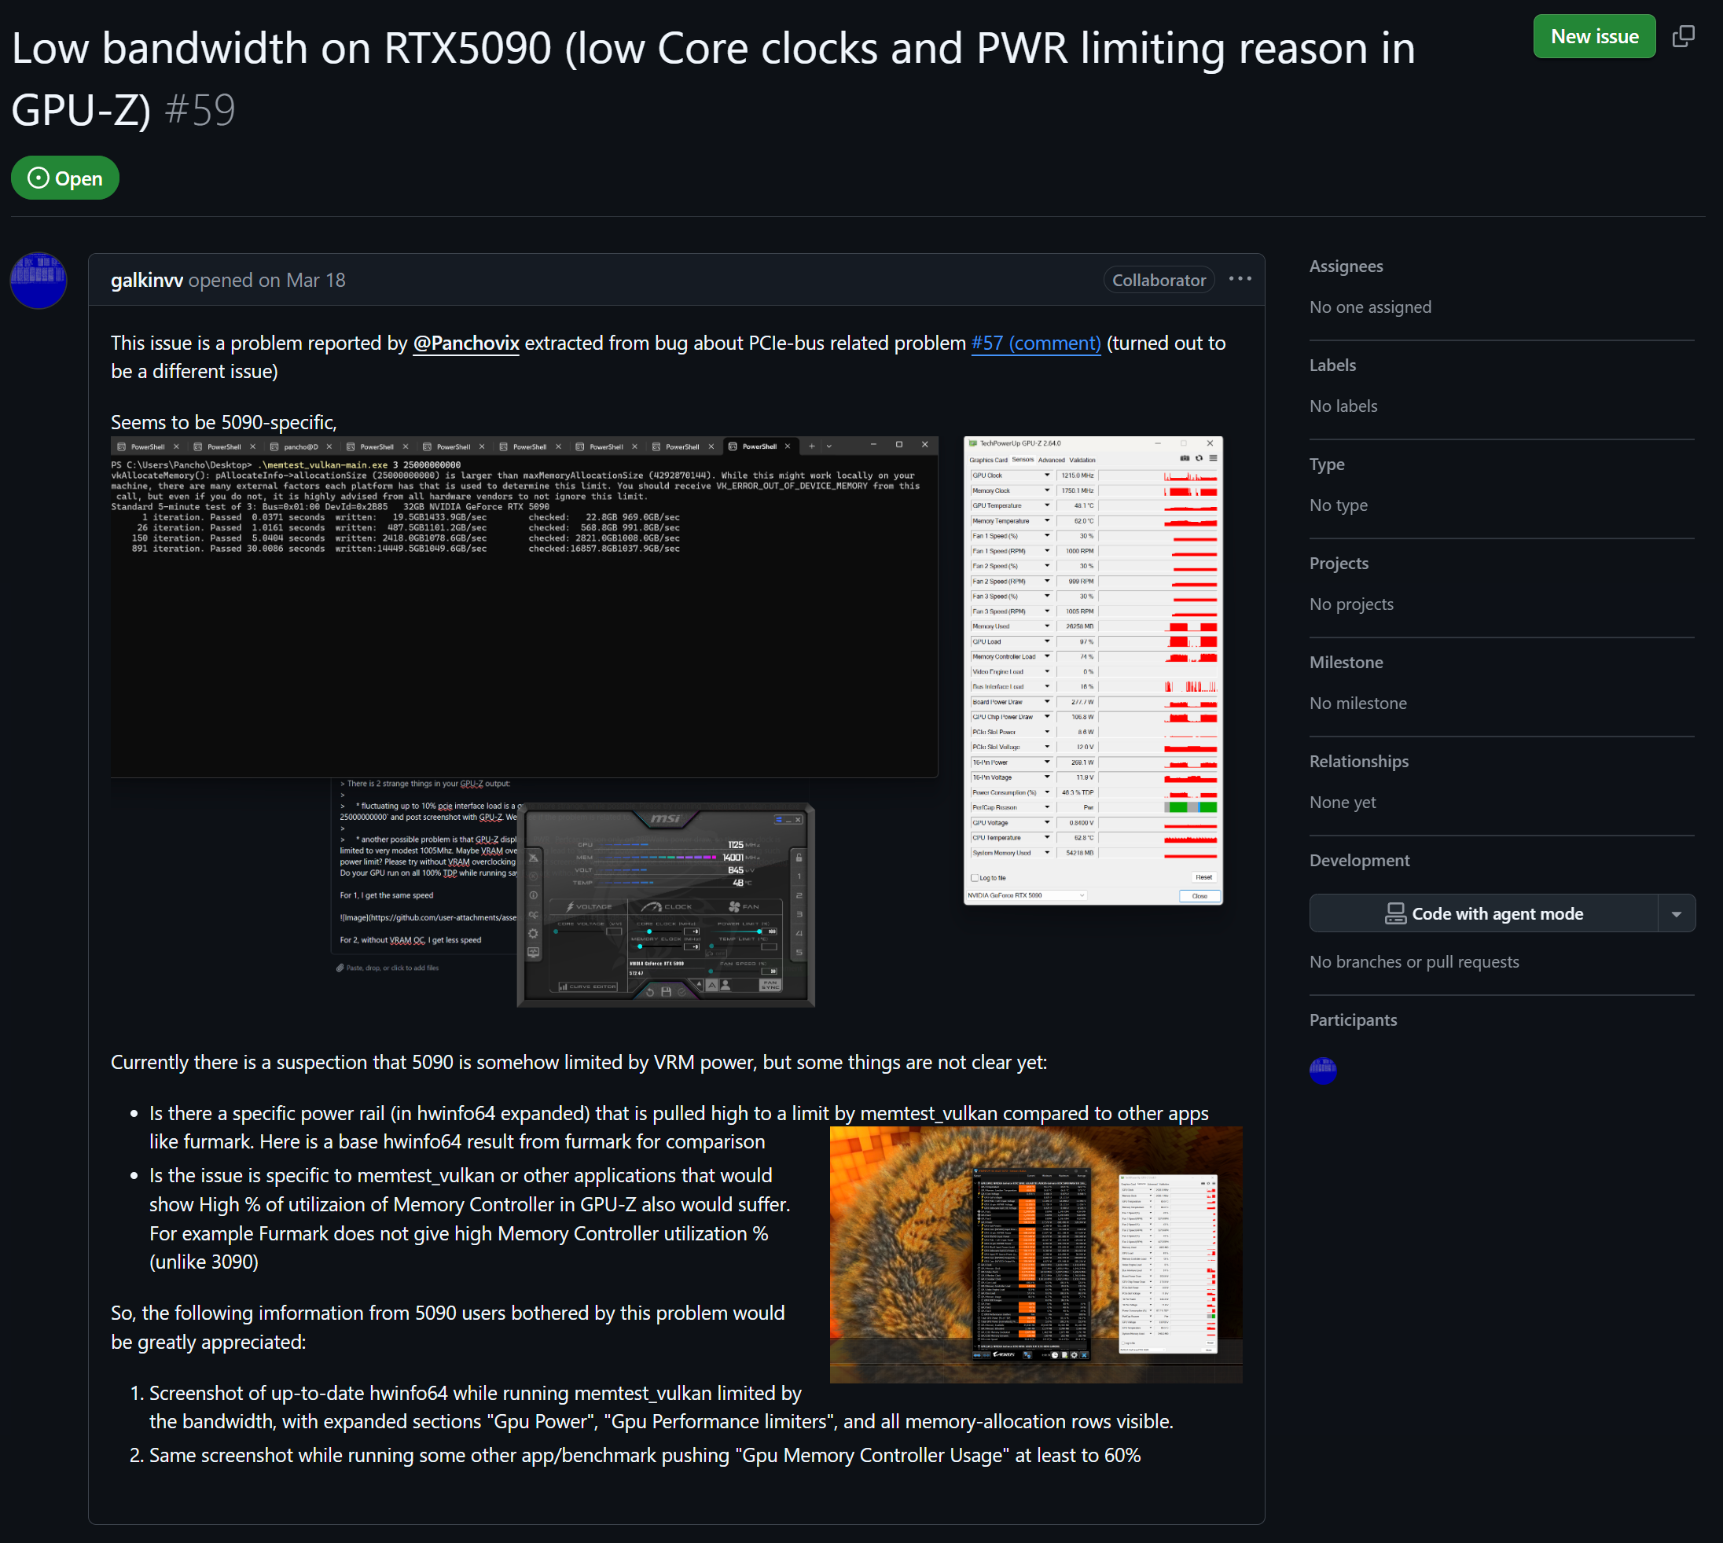Viewport: 1723px width, 1543px height.
Task: Open the Labels sidebar section
Action: (x=1332, y=366)
